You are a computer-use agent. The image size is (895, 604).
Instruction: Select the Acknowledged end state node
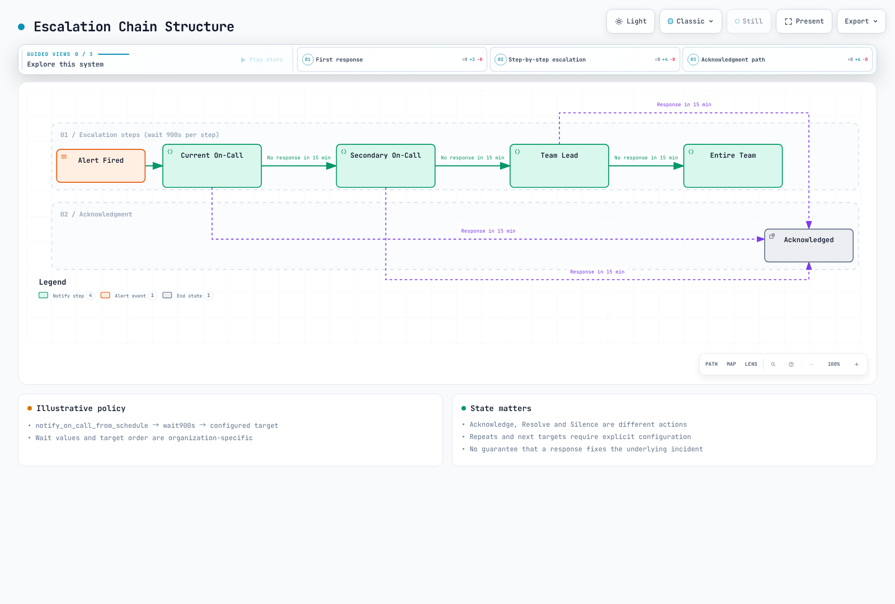(x=809, y=246)
